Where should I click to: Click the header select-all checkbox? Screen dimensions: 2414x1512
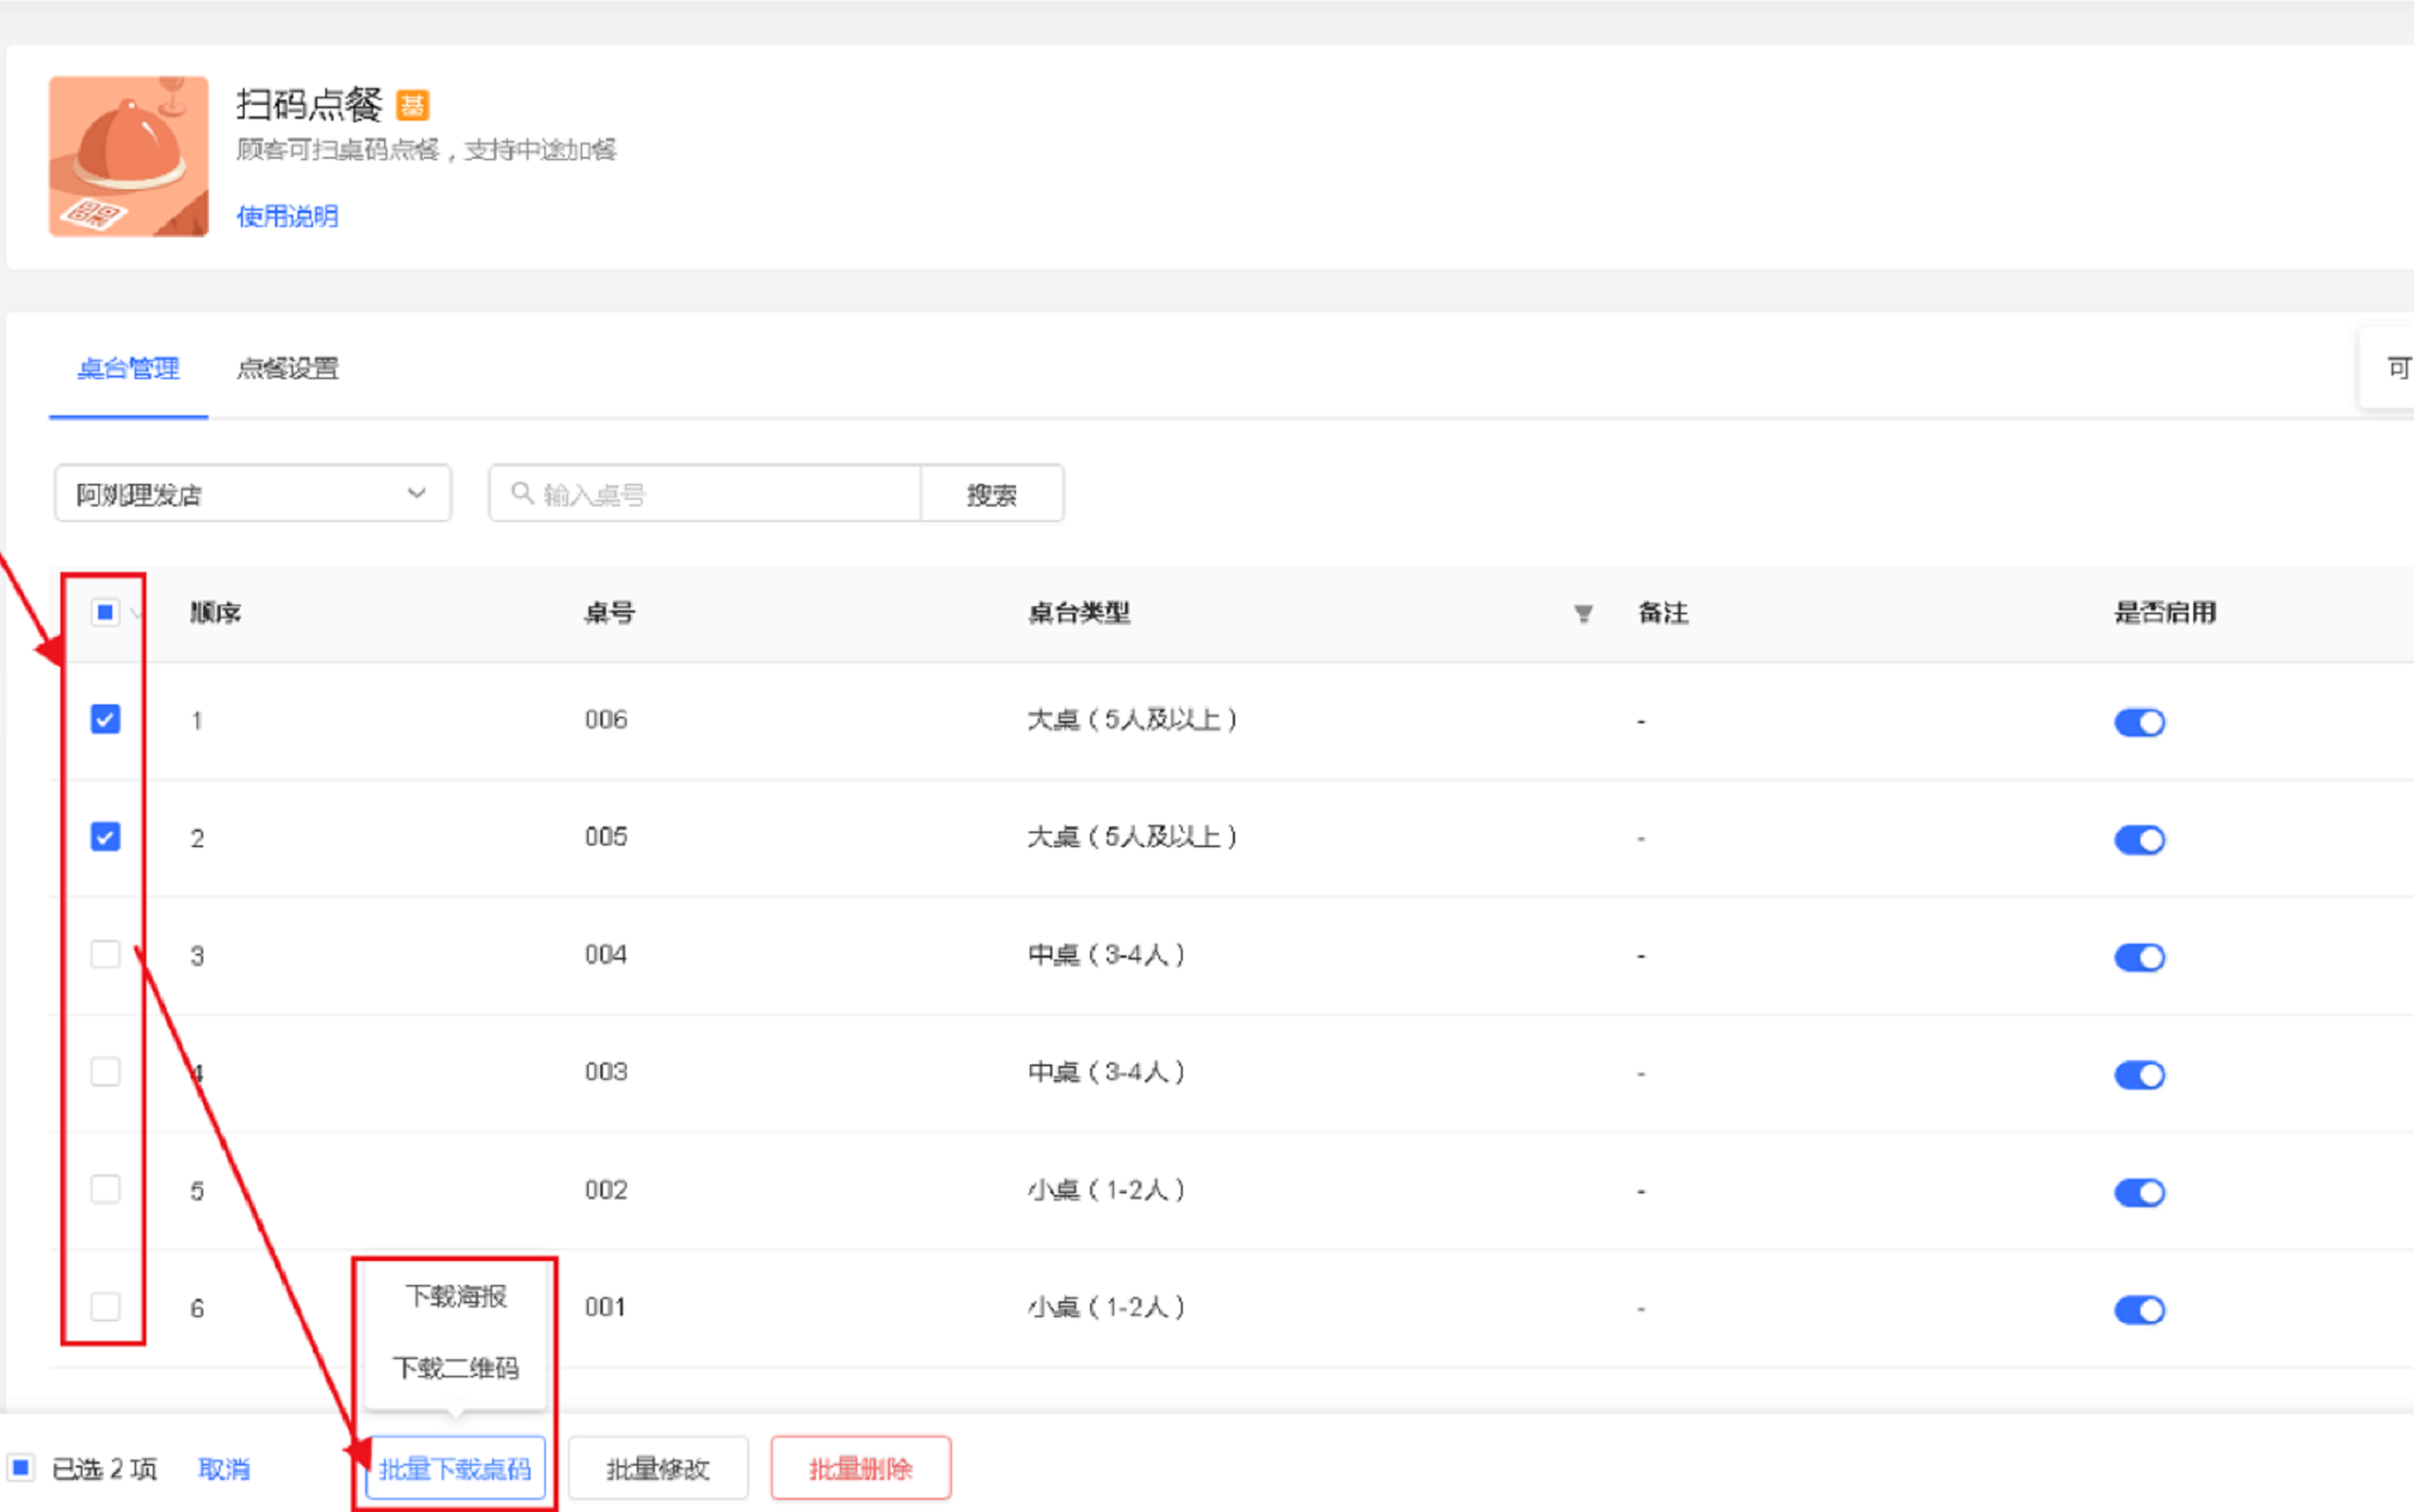pyautogui.click(x=105, y=612)
